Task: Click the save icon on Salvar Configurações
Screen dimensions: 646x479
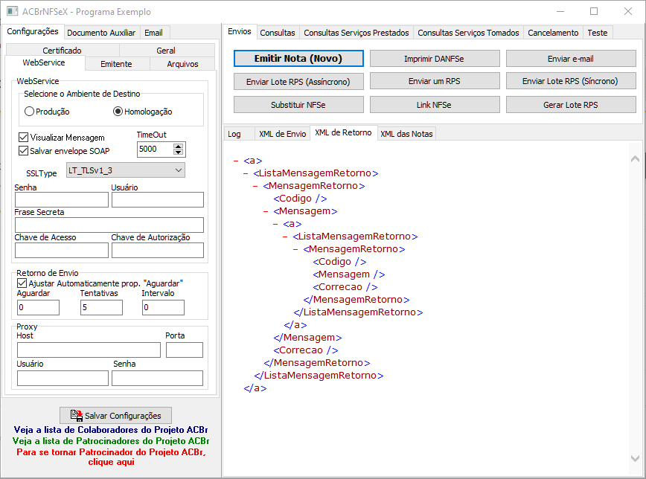Action: (x=76, y=416)
